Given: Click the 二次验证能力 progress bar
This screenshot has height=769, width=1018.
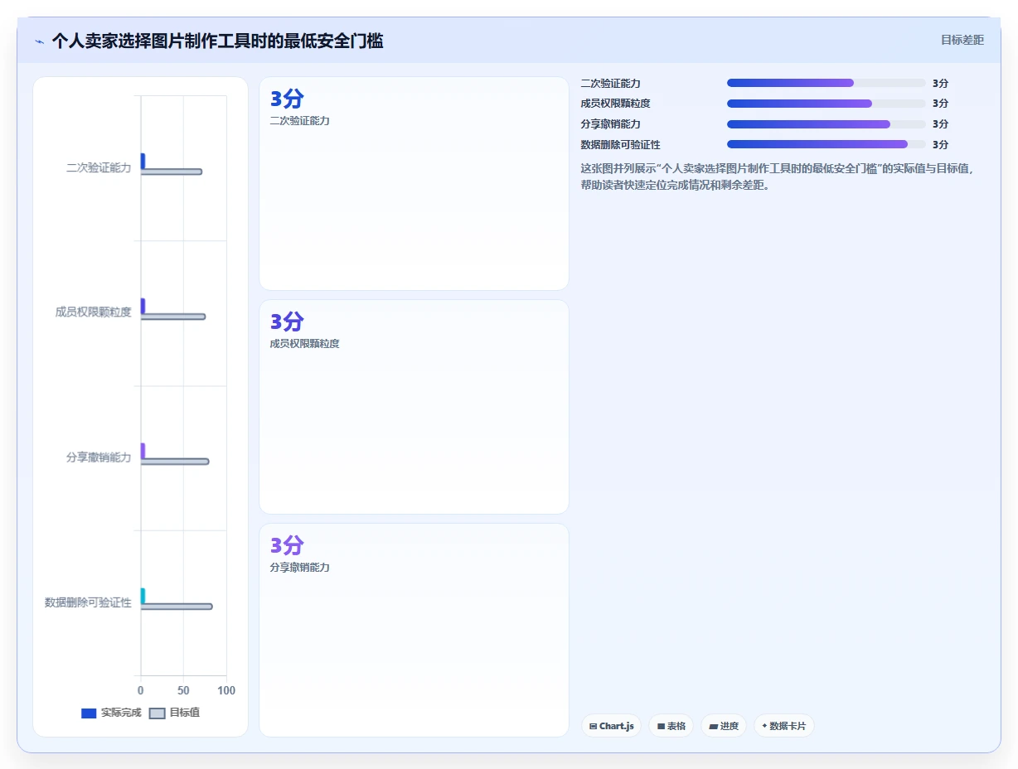Looking at the screenshot, I should pos(826,83).
